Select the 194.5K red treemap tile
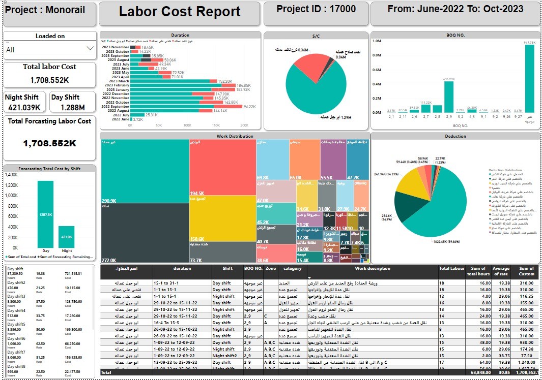Image resolution: width=542 pixels, height=380 pixels. point(222,167)
